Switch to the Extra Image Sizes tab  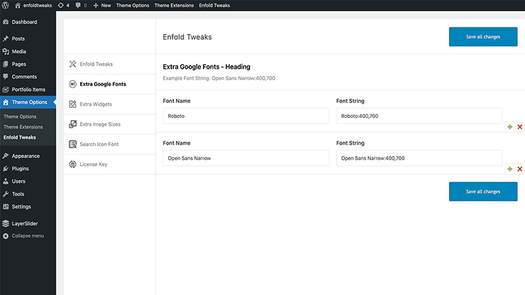[110, 124]
